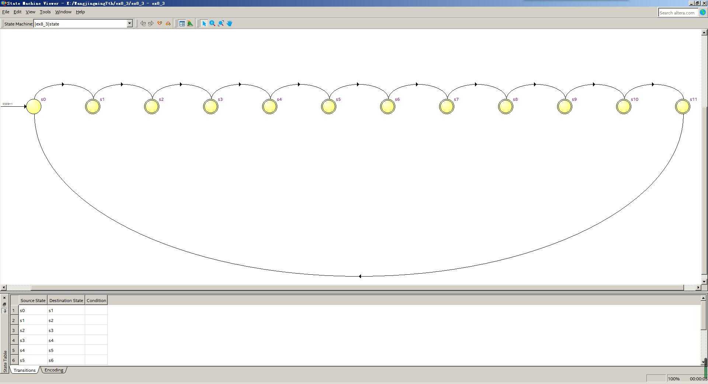The width and height of the screenshot is (708, 384).
Task: Click destination cell 's5' in row 5
Action: [x=66, y=350]
